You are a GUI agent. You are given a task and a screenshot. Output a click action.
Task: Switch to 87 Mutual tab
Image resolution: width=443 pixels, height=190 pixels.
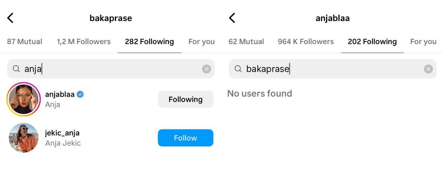pos(25,42)
